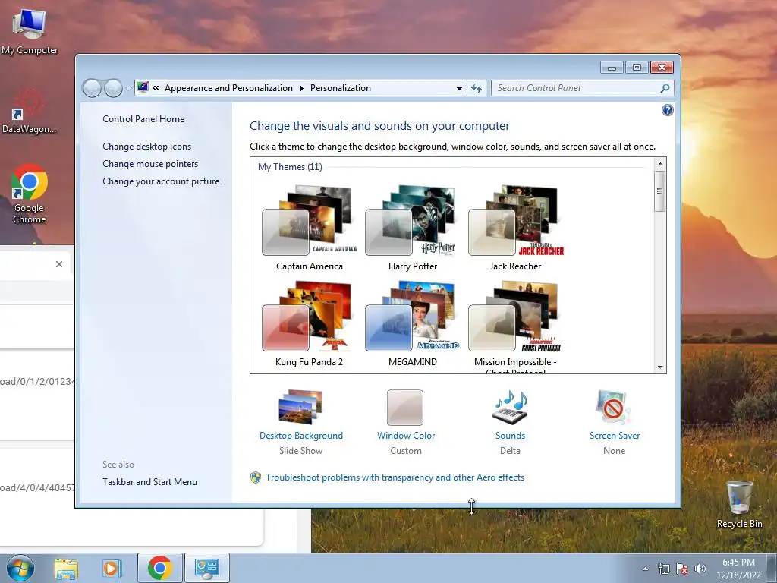Click the volume speaker tray icon
Viewport: 777px width, 583px height.
click(700, 569)
